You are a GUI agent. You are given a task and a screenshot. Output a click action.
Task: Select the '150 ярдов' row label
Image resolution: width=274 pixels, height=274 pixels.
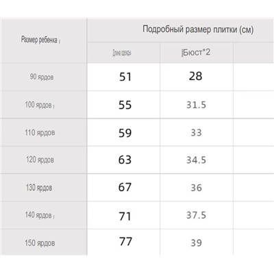pyautogui.click(x=40, y=242)
